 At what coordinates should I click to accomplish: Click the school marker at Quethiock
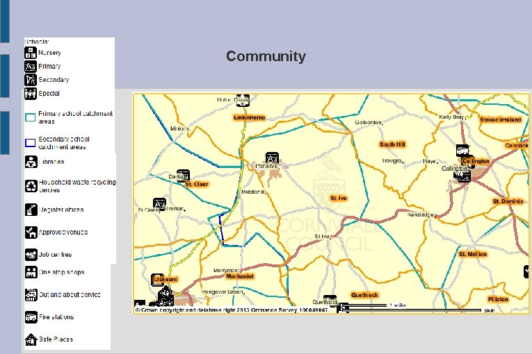330,300
